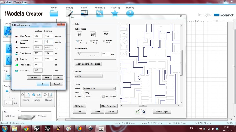Viewport: 236px width, 132px height.
Task: Cancel the Milling Parameters dialog
Action: pos(57,84)
